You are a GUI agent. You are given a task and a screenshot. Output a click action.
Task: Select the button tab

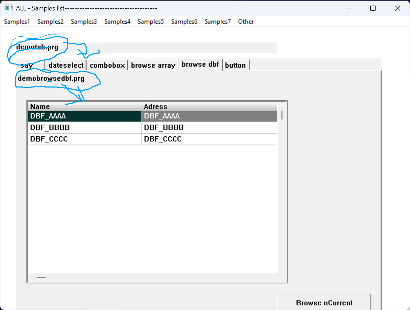(235, 65)
